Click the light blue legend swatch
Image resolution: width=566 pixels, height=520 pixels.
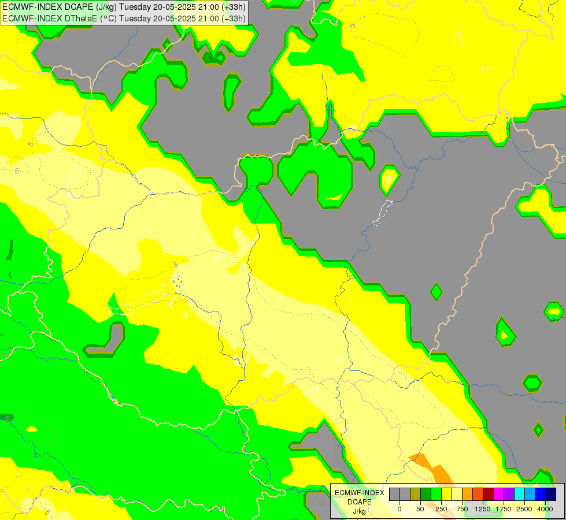pyautogui.click(x=530, y=494)
